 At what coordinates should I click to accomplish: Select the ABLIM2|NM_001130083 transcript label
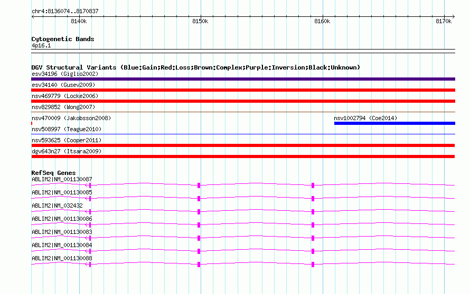[x=62, y=232]
